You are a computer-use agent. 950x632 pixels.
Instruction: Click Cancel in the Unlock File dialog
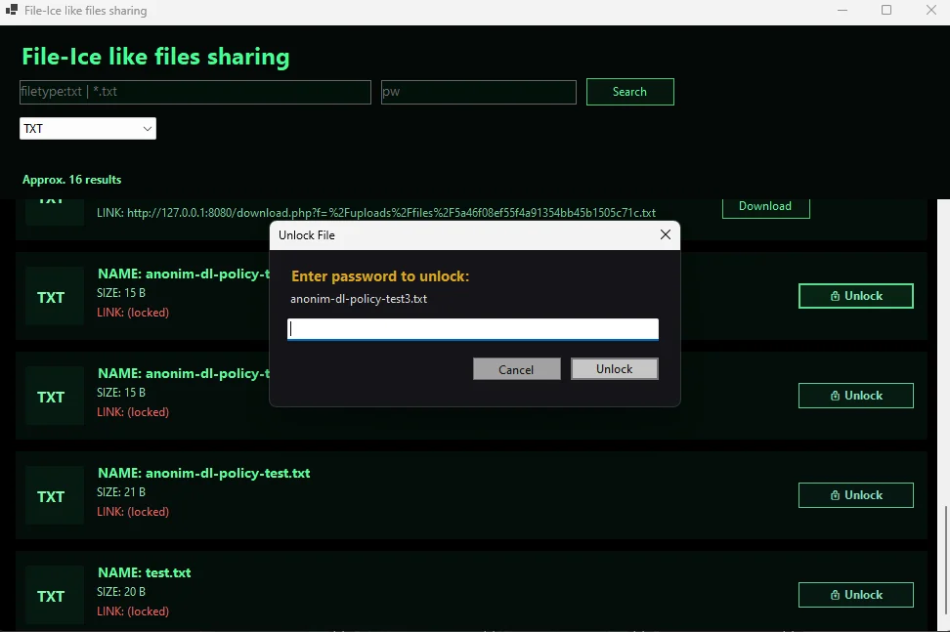(516, 368)
